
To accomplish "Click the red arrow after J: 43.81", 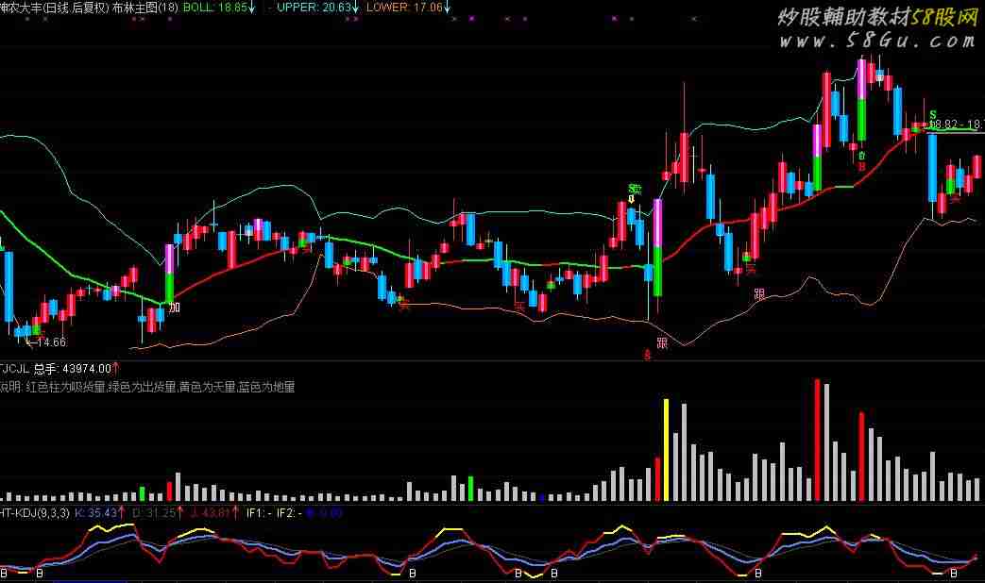I will [234, 513].
